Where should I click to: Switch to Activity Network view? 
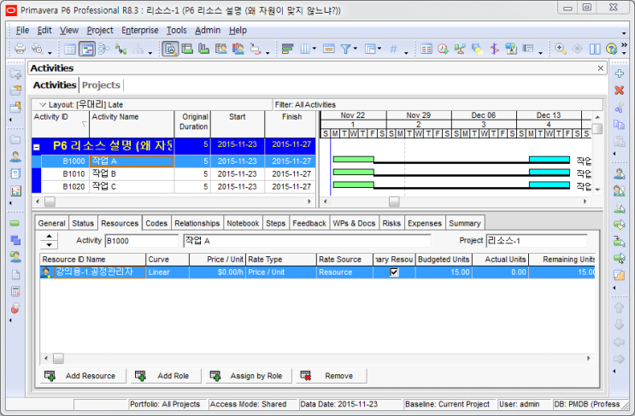104,50
